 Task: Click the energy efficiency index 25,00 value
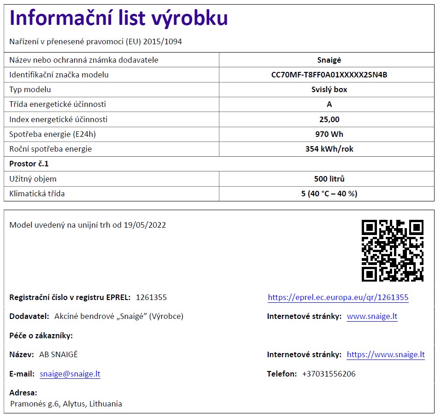[329, 119]
